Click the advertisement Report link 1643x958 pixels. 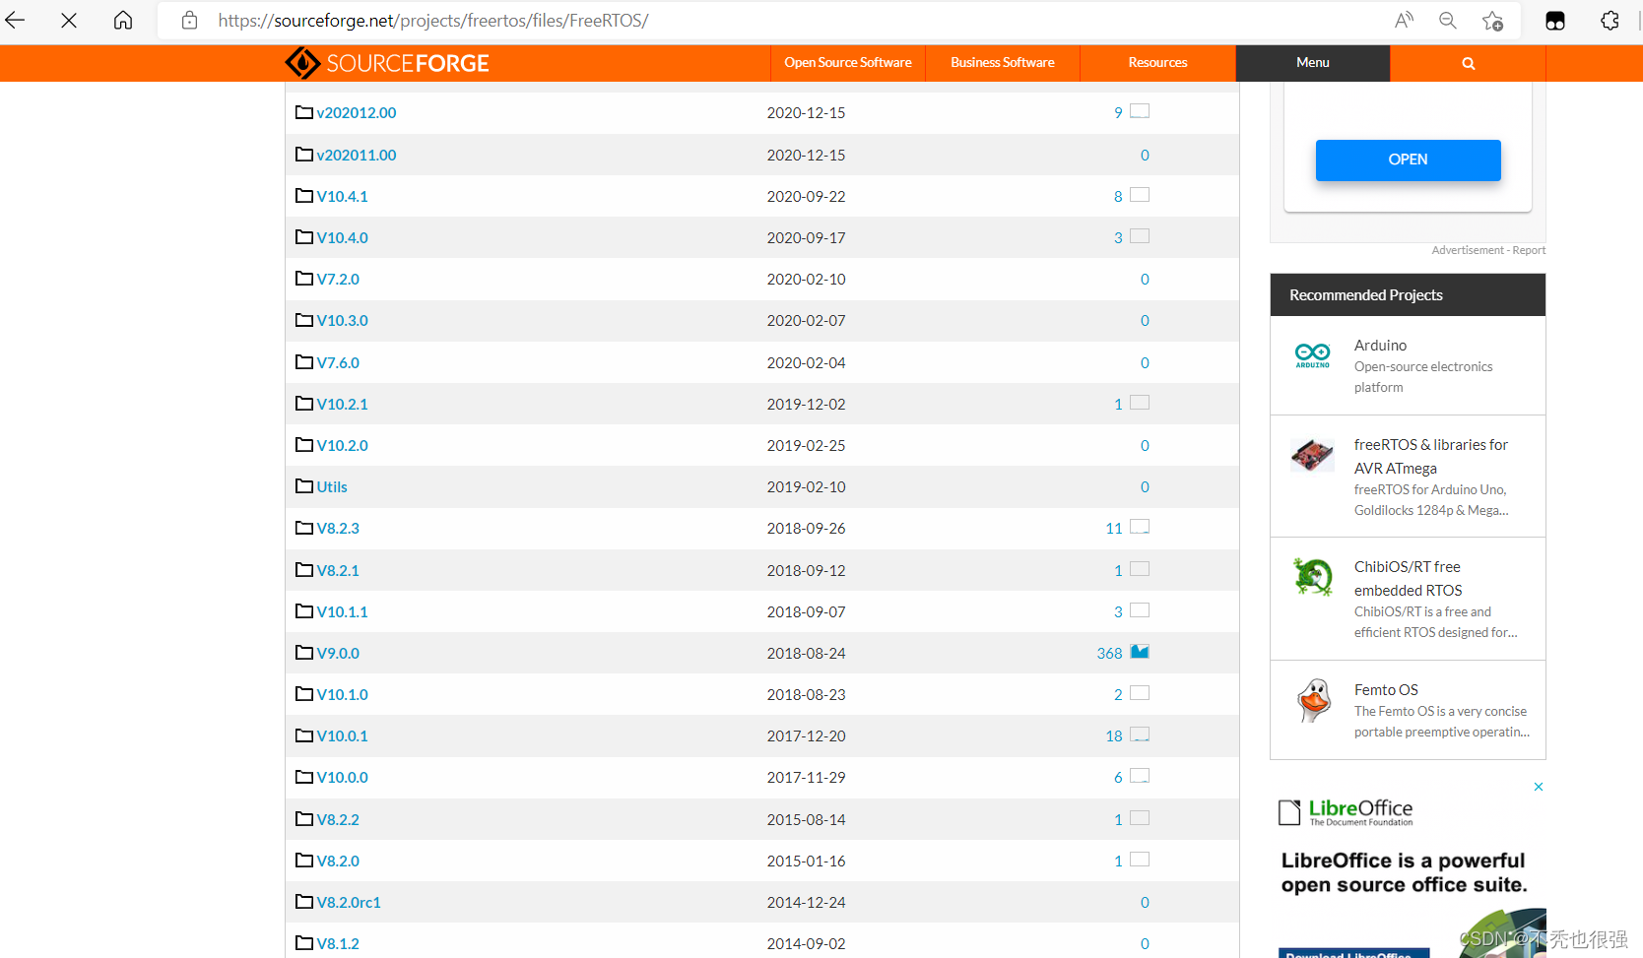(x=1529, y=250)
